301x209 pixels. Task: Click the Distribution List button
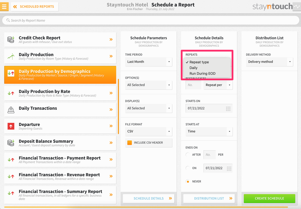[209, 199]
